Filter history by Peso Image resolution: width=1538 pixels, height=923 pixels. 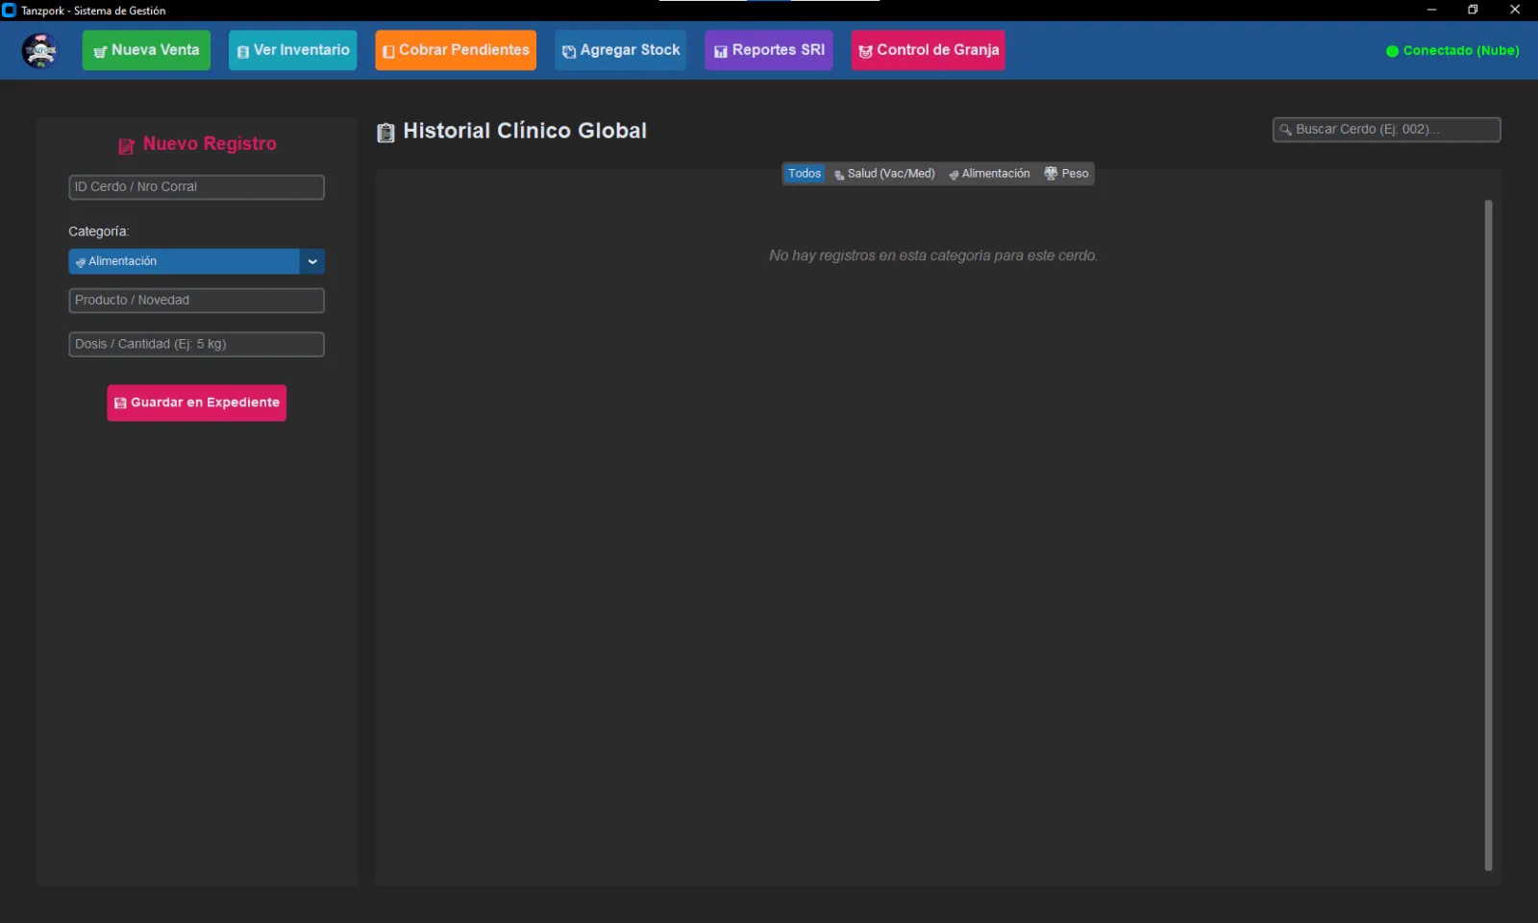1067,174
